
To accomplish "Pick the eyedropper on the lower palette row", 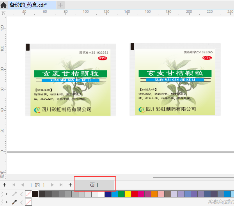I will 14,202.
